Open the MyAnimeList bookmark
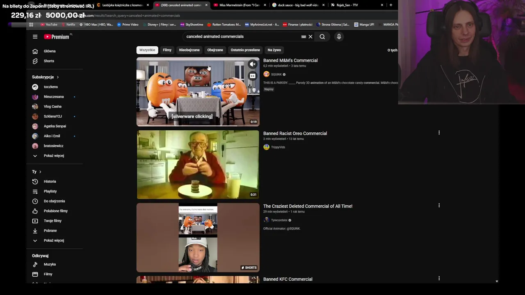This screenshot has height=295, width=525. click(x=262, y=25)
